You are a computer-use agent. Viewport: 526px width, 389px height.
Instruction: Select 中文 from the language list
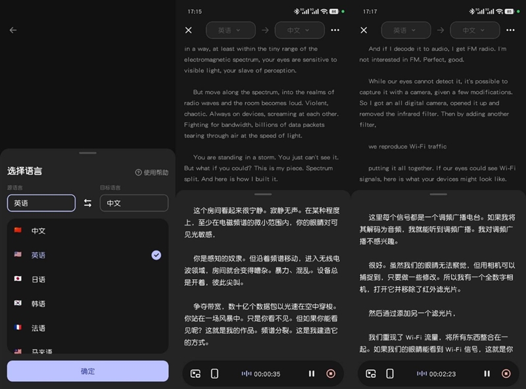[38, 231]
